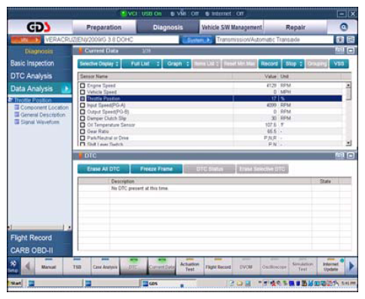Click the arrow icon beside Data Analysis

click(66, 88)
